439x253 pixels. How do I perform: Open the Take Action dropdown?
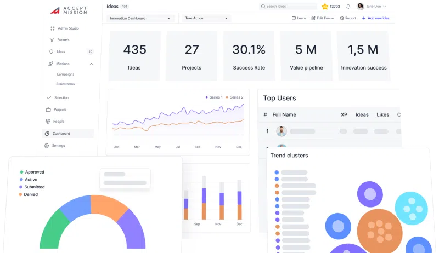pyautogui.click(x=206, y=18)
